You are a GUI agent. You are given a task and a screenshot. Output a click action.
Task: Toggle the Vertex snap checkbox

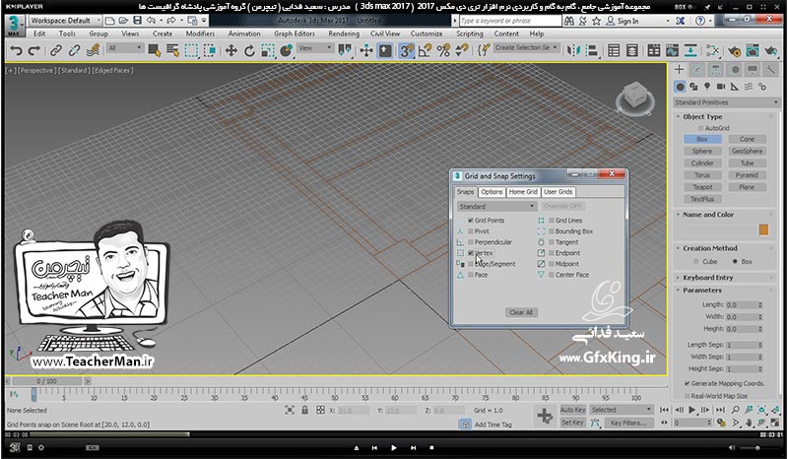pyautogui.click(x=471, y=253)
